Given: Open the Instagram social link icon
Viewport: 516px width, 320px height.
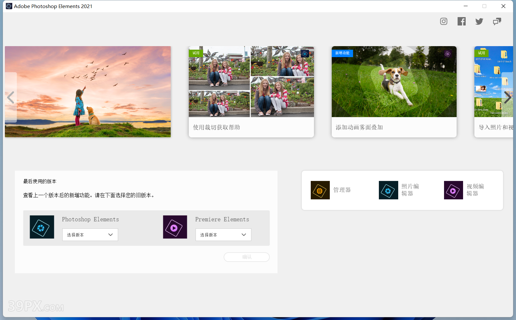Looking at the screenshot, I should coord(444,21).
